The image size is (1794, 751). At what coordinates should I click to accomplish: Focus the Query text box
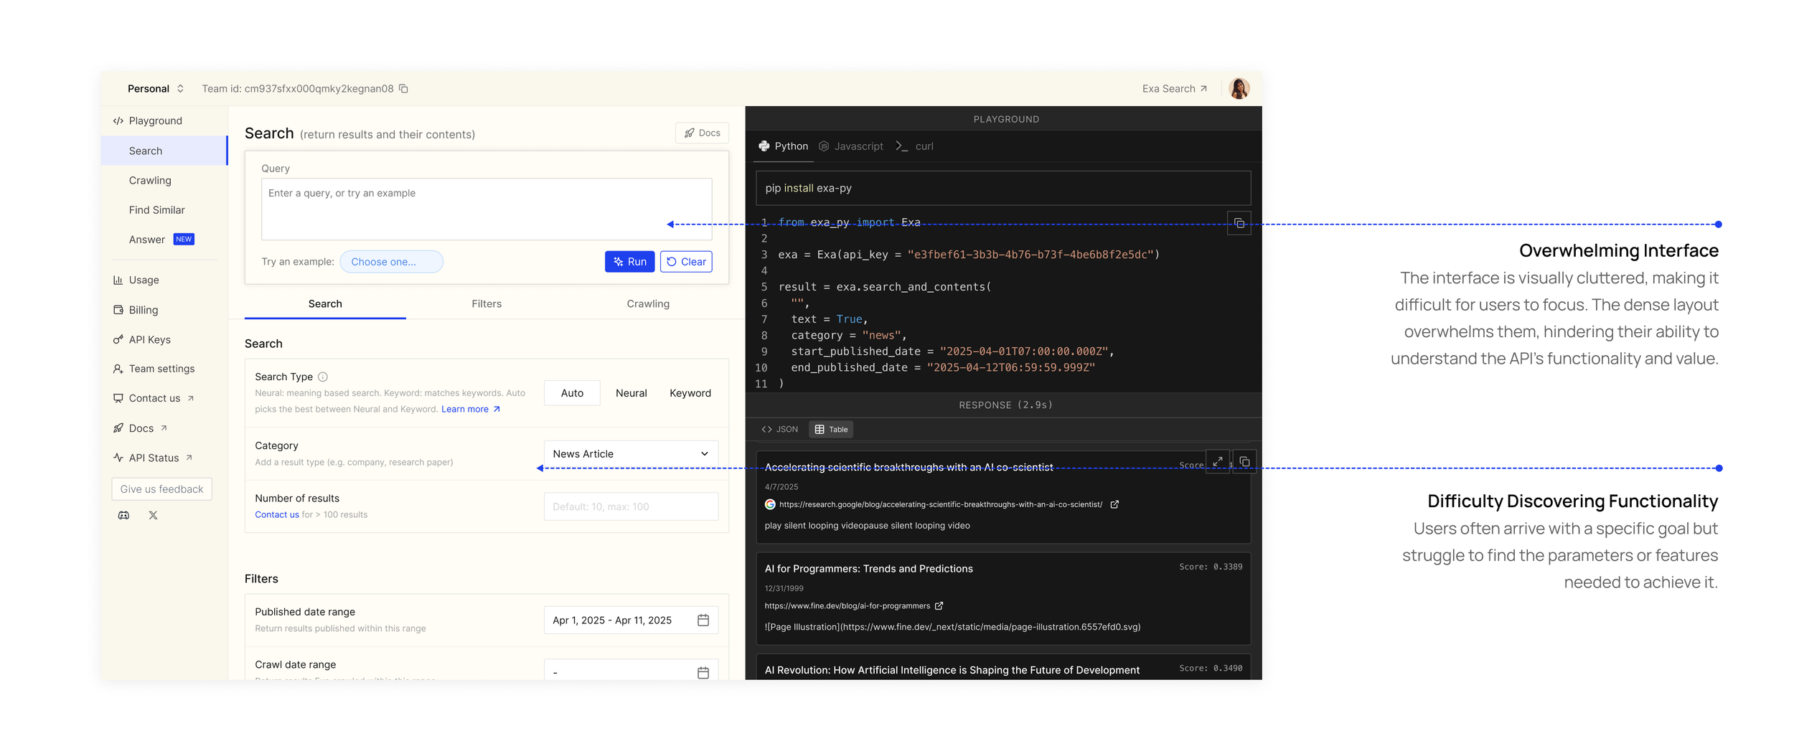click(x=487, y=209)
